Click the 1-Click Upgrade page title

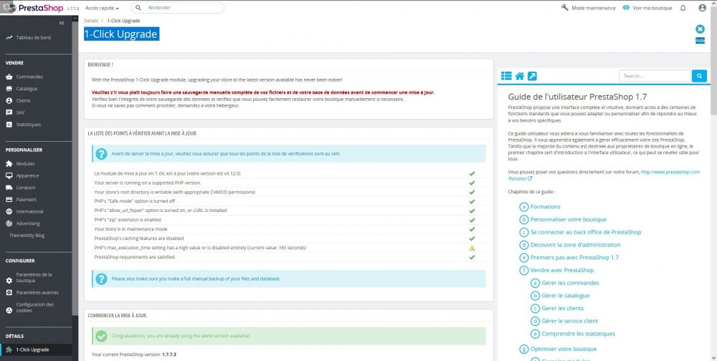pyautogui.click(x=122, y=34)
